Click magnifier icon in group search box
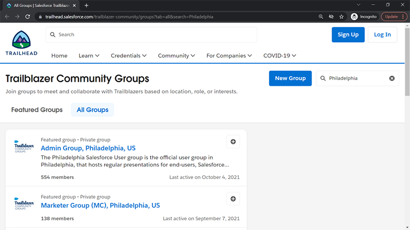This screenshot has width=410, height=230. [323, 78]
